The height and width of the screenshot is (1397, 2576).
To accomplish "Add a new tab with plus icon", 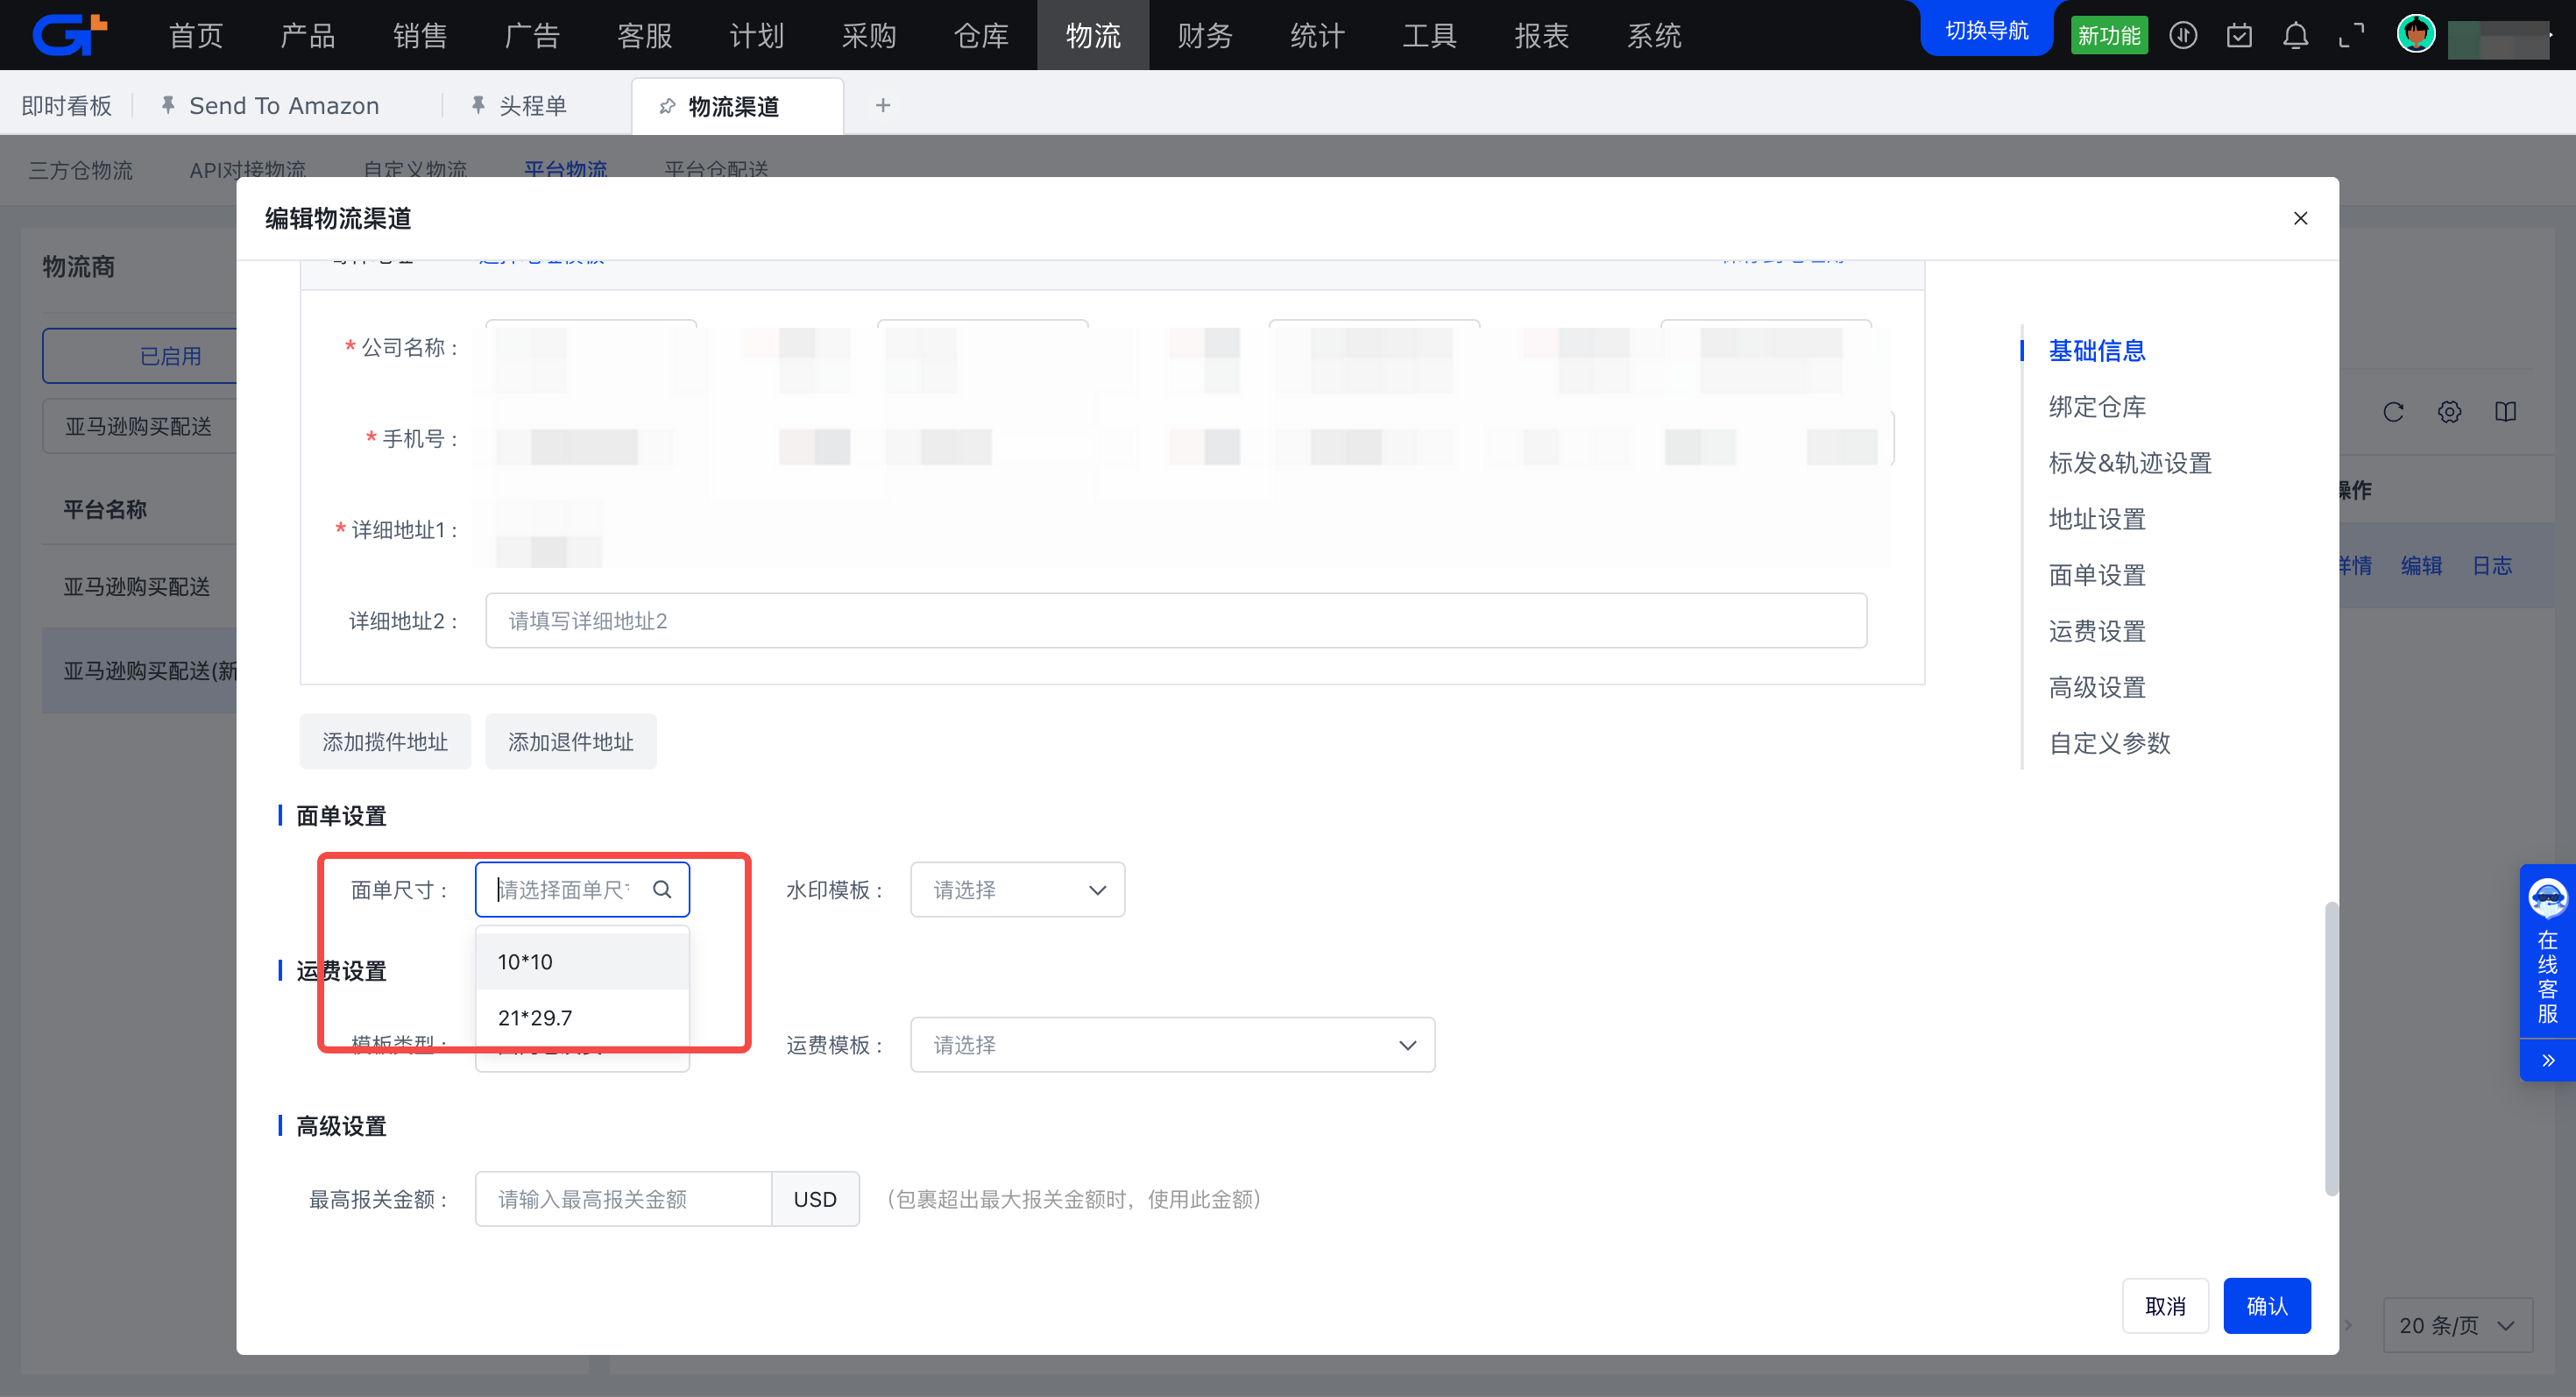I will pyautogui.click(x=882, y=105).
